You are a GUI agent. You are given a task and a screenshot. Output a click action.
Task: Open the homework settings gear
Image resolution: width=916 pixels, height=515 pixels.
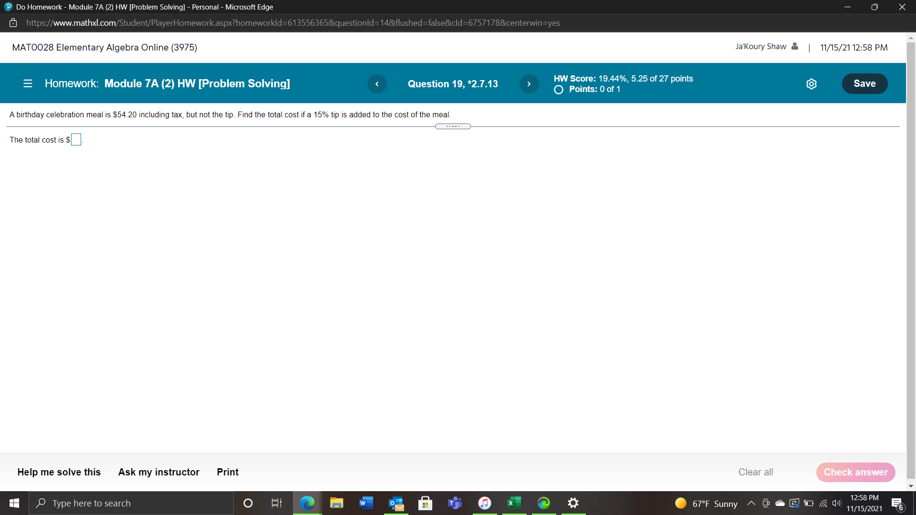click(x=812, y=83)
